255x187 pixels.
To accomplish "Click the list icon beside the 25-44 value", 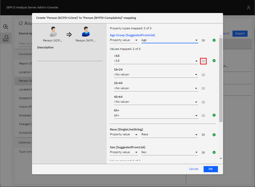I will (x=203, y=88).
